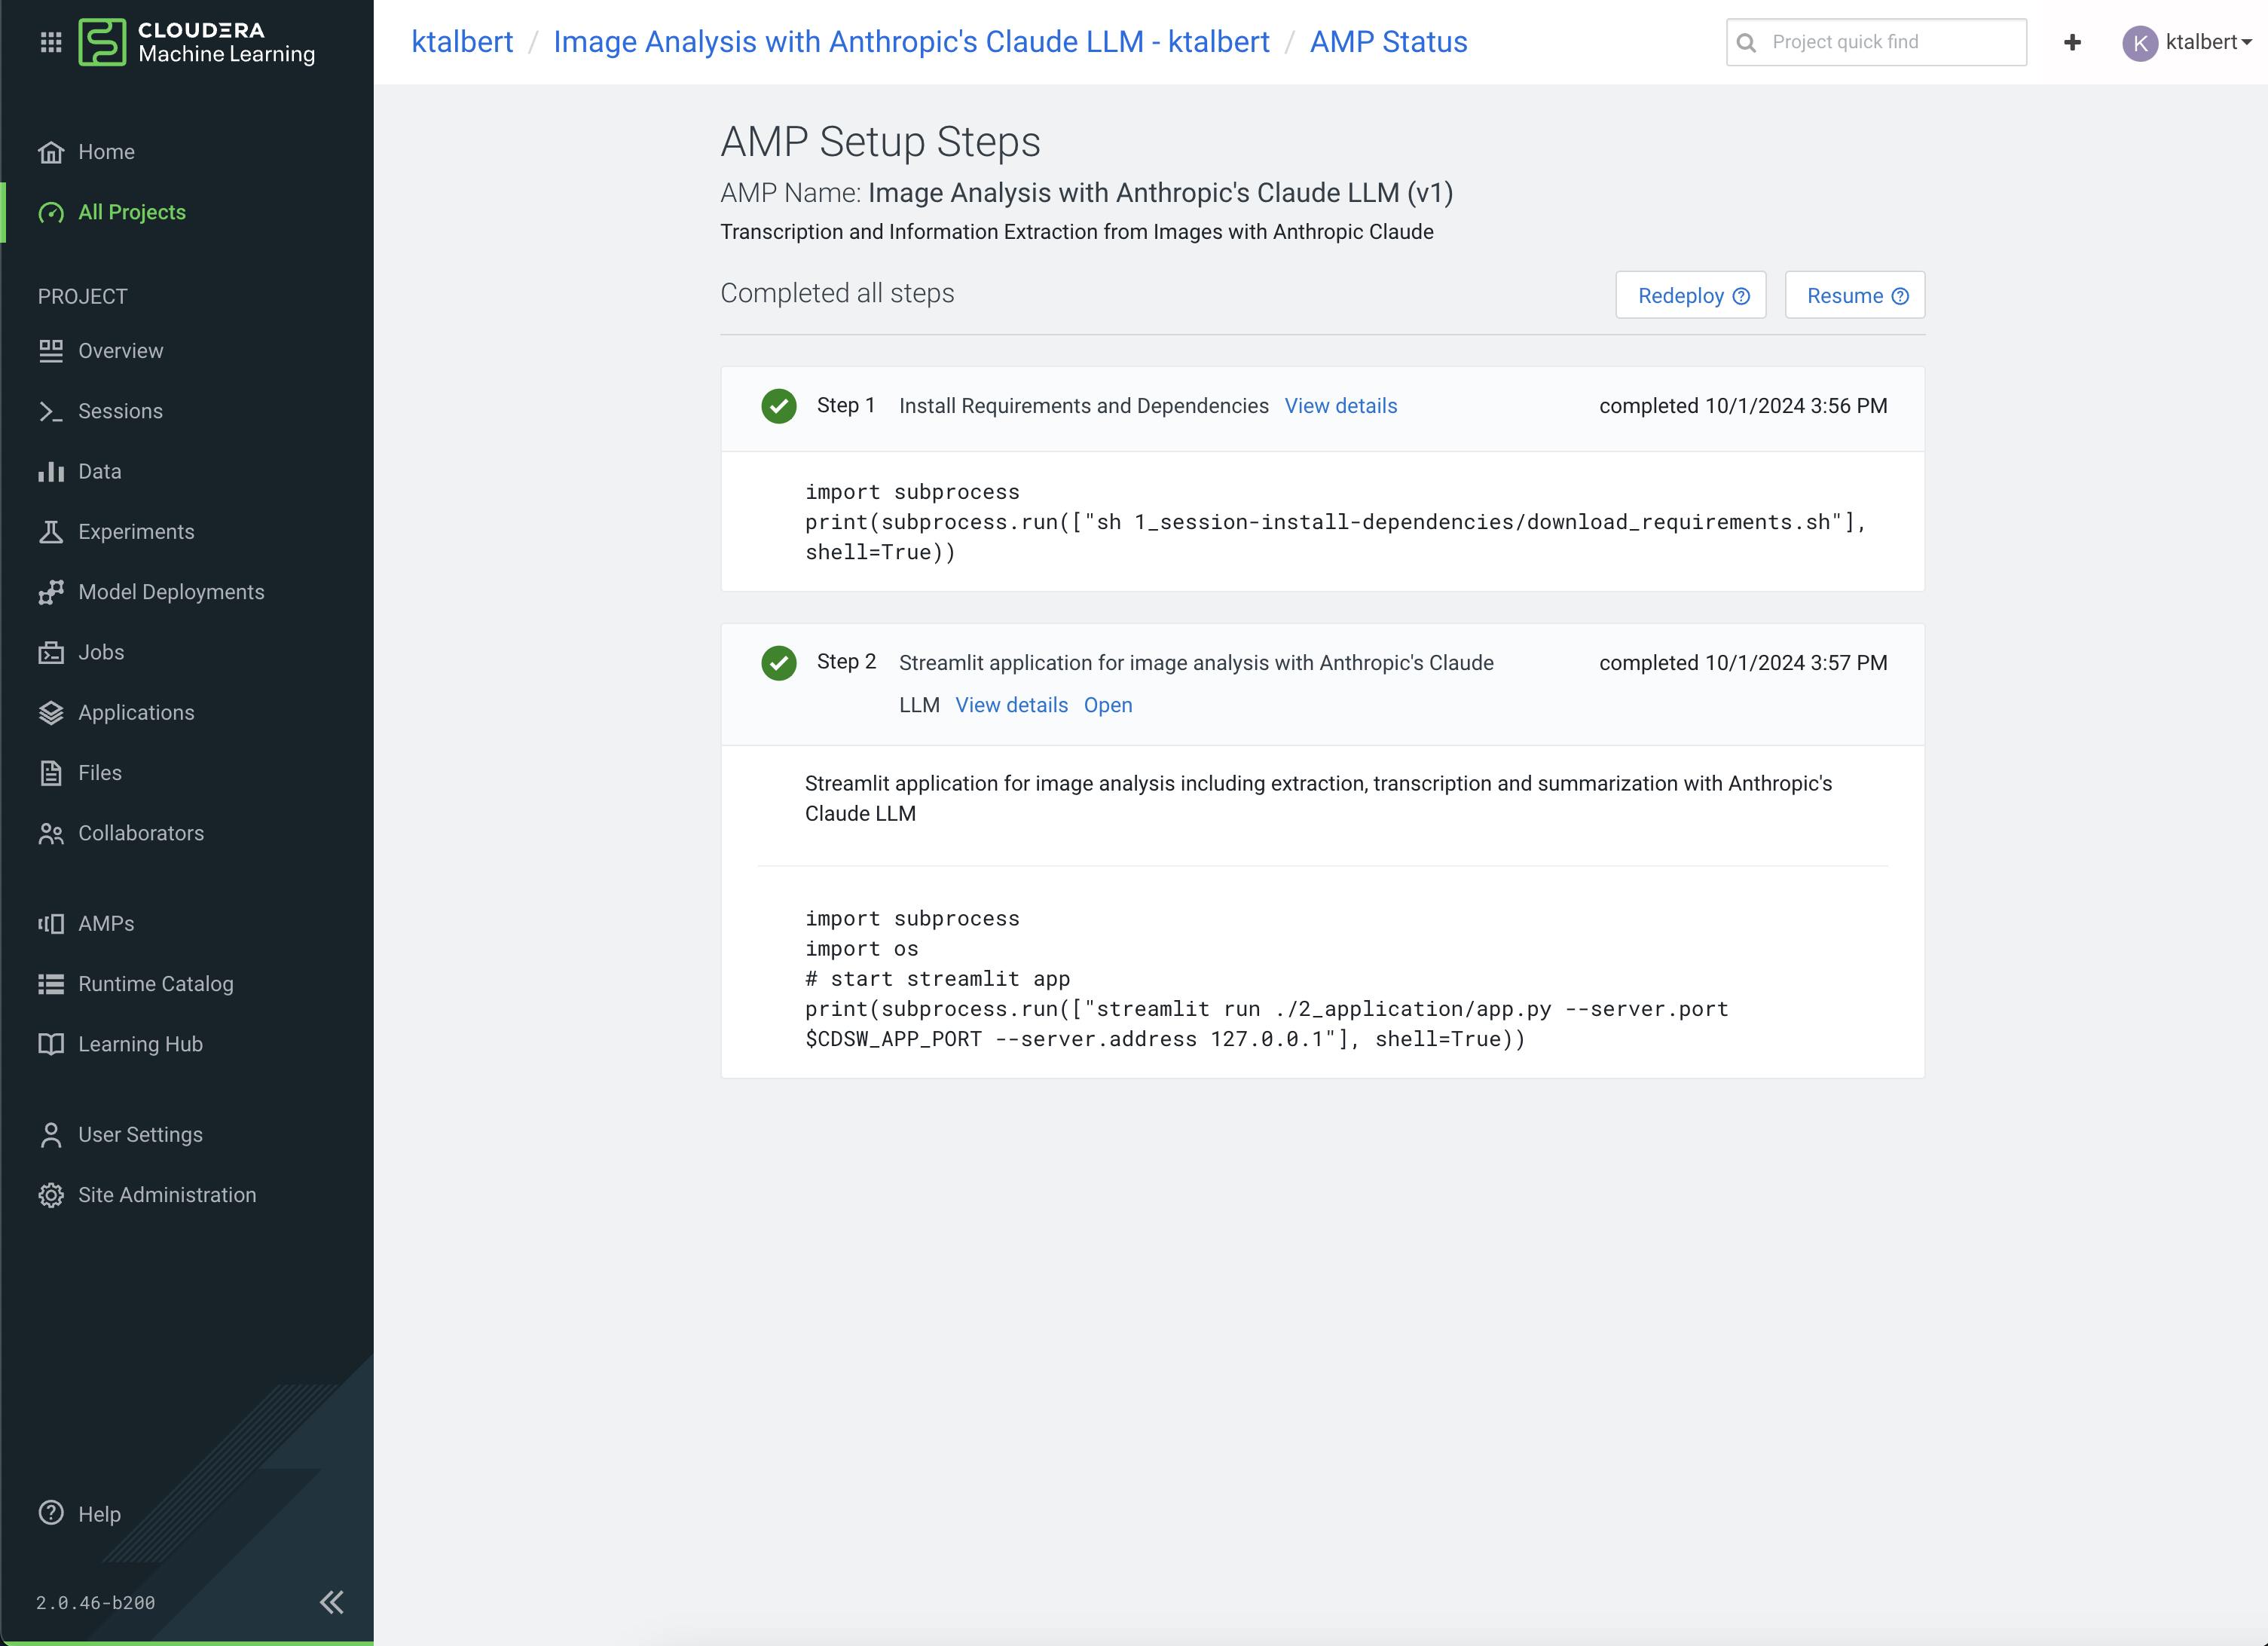The height and width of the screenshot is (1646, 2268).
Task: Click the AMPs icon in sidebar
Action: coord(53,922)
